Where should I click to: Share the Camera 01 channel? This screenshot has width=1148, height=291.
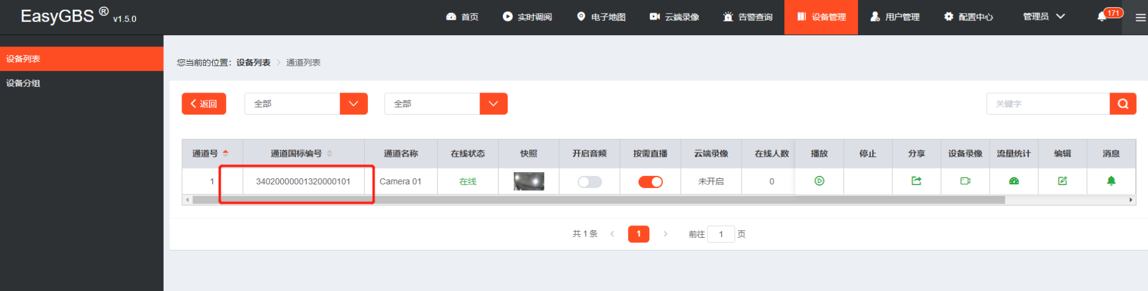pos(916,181)
